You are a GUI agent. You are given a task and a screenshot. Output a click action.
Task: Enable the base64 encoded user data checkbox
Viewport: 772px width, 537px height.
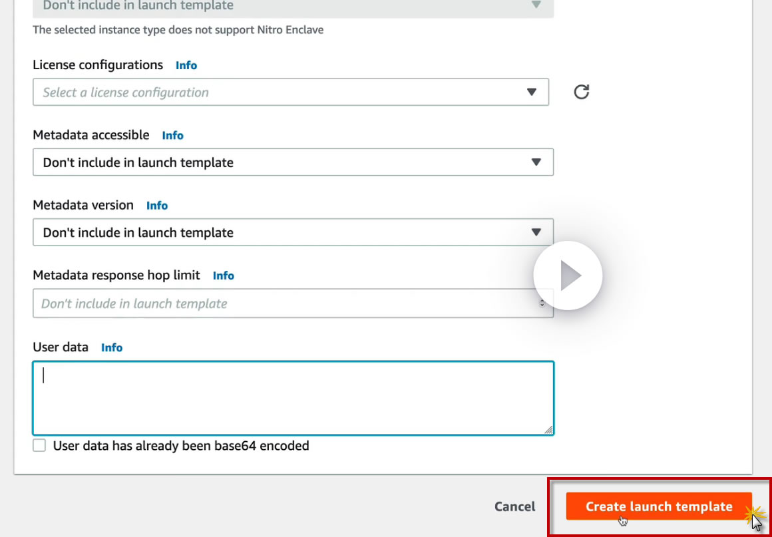(x=40, y=446)
